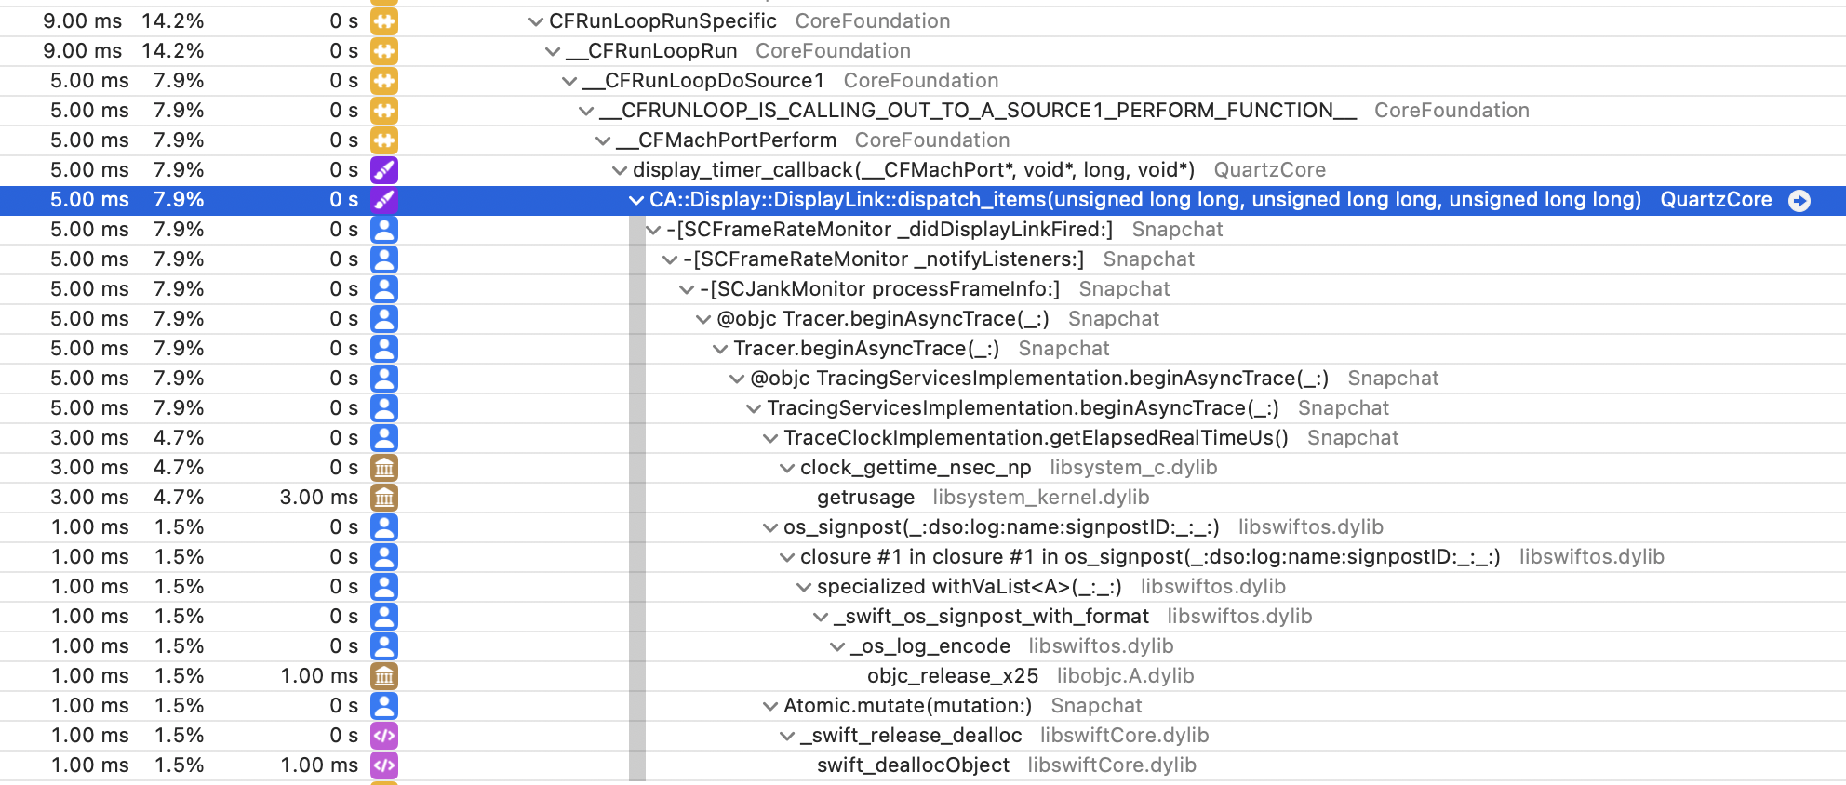The image size is (1846, 785).
Task: Collapse the _didDisplayLinkFired row
Action: pos(653,230)
